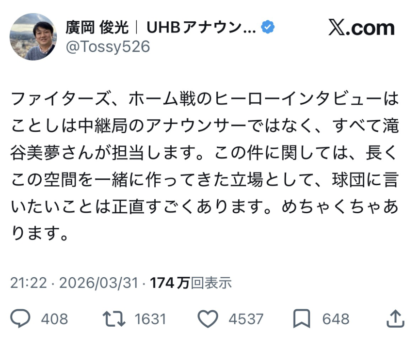Open the share menu via upload arrow icon
Viewport: 419px width, 349px height.
click(395, 318)
